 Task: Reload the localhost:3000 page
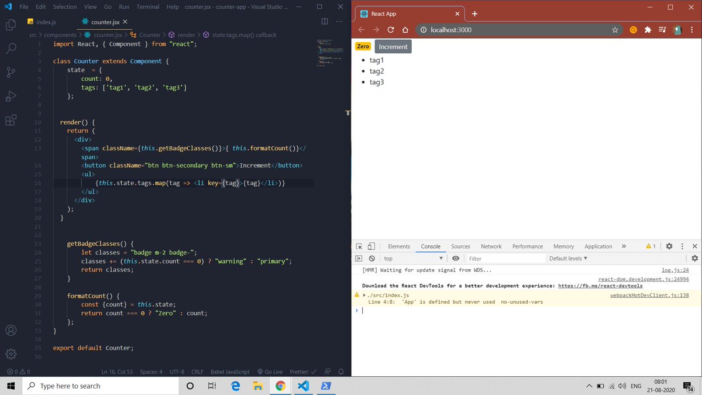390,30
